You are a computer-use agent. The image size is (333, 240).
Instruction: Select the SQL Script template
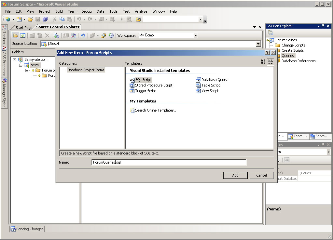point(141,80)
